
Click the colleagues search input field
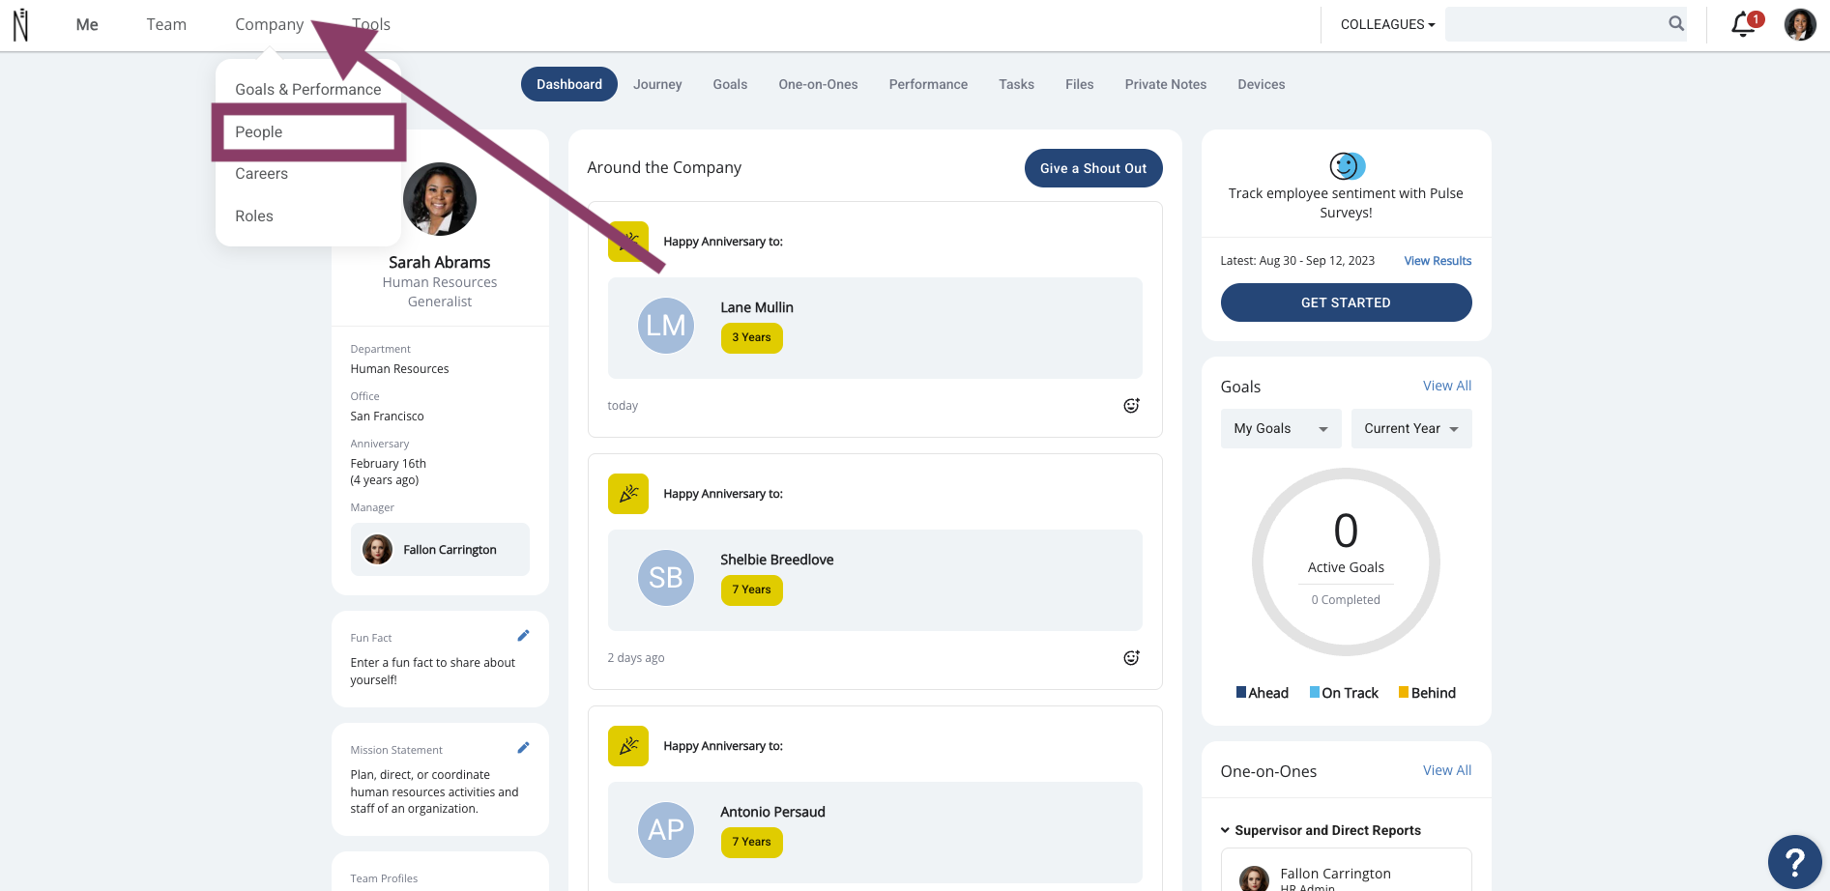tap(1554, 24)
